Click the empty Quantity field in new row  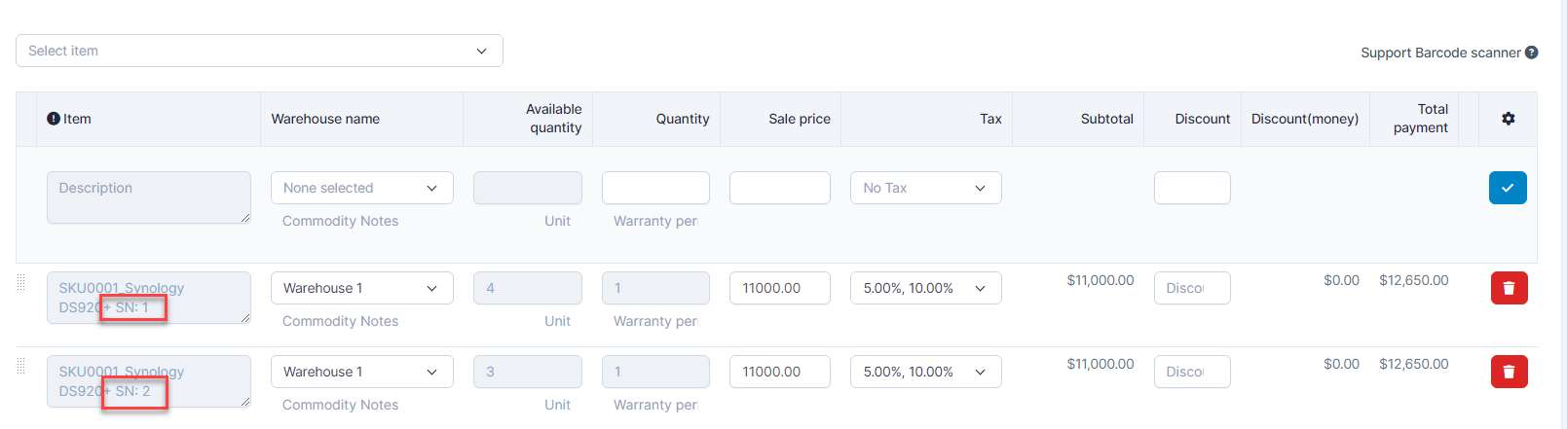tap(655, 188)
